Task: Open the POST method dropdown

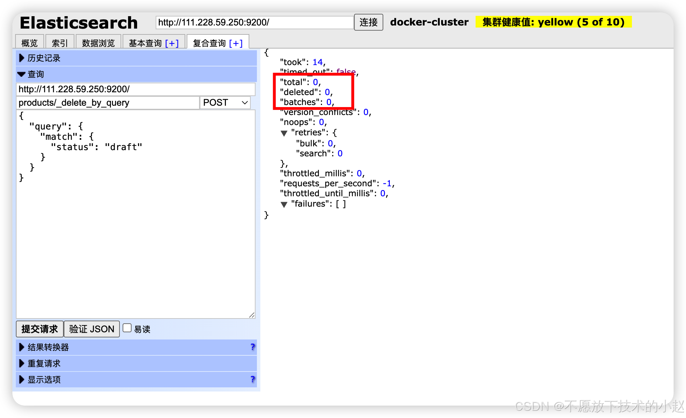Action: (x=225, y=103)
